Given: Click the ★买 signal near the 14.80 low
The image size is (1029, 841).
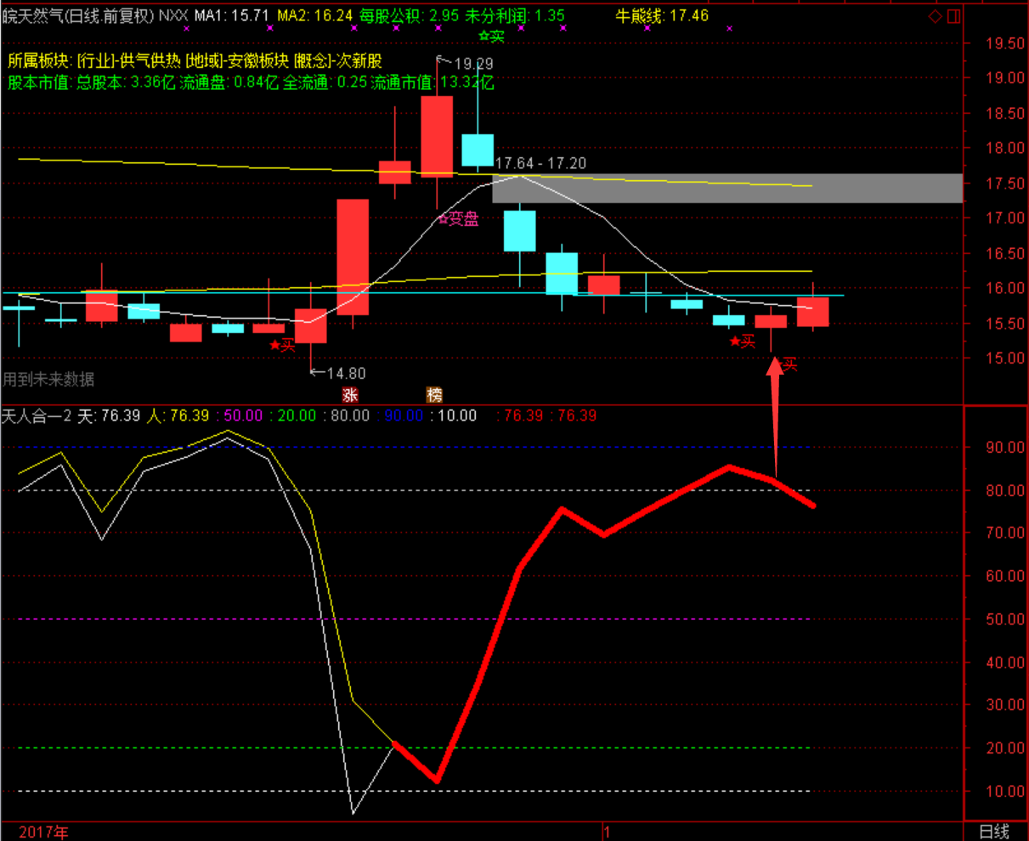Looking at the screenshot, I should [282, 345].
